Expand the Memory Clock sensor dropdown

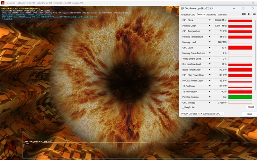[x=209, y=26]
